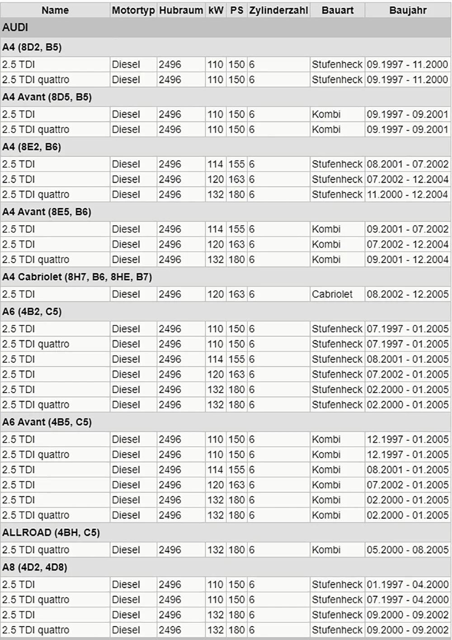The height and width of the screenshot is (640, 452).
Task: Select the ALLROAD (4BH, C5) group header
Action: pos(226,532)
